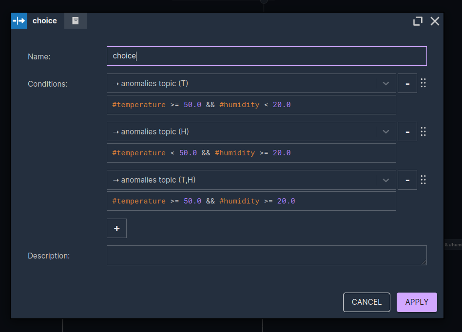Cancel the choice node changes
Image resolution: width=462 pixels, height=332 pixels.
point(366,302)
